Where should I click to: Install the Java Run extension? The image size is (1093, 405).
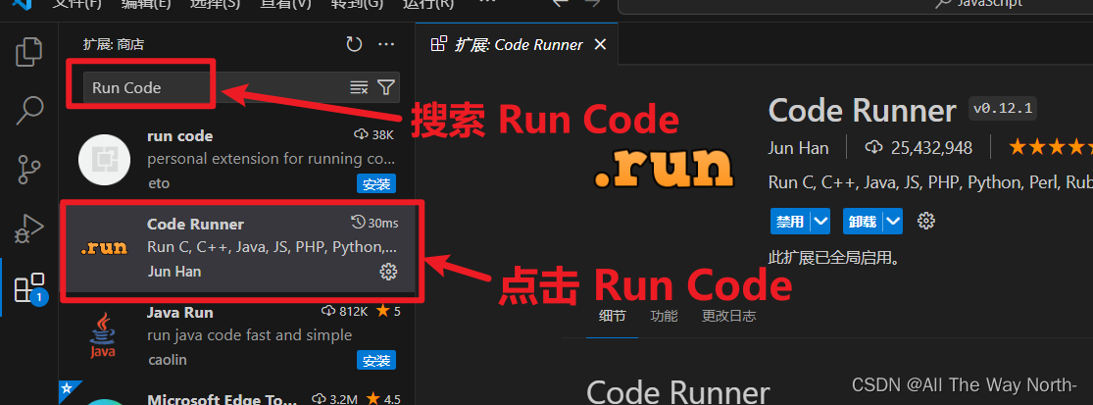(x=376, y=361)
